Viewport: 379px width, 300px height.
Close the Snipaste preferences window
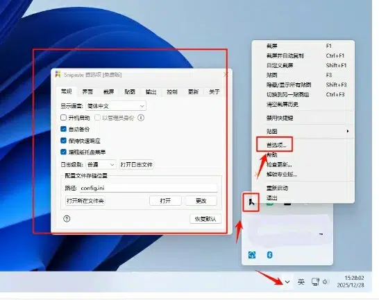[226, 75]
